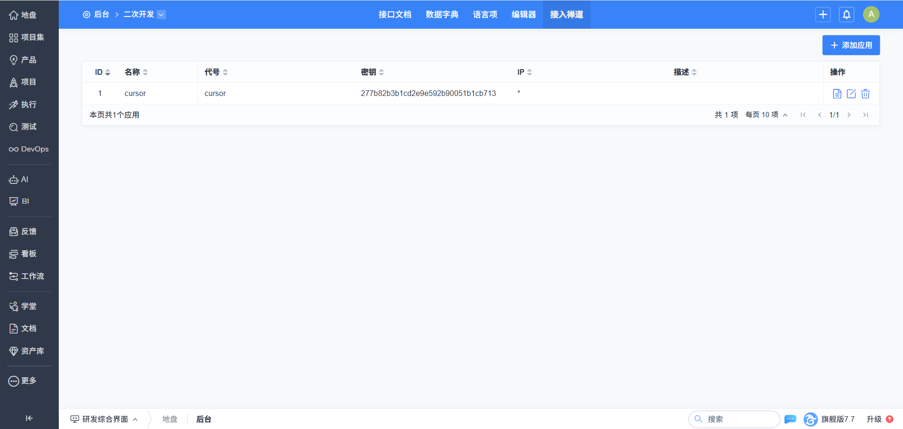This screenshot has width=903, height=429.
Task: Expand the 研发综合界面 switcher
Action: pyautogui.click(x=104, y=419)
